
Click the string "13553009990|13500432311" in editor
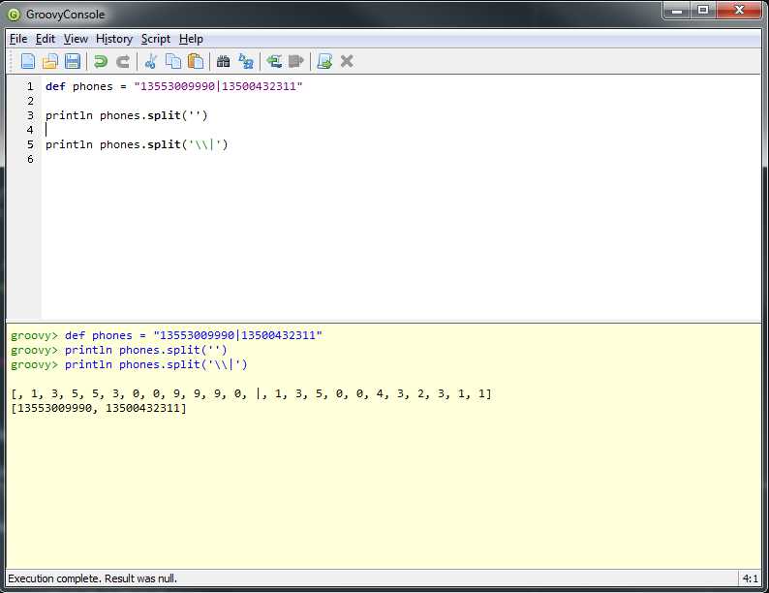(218, 86)
